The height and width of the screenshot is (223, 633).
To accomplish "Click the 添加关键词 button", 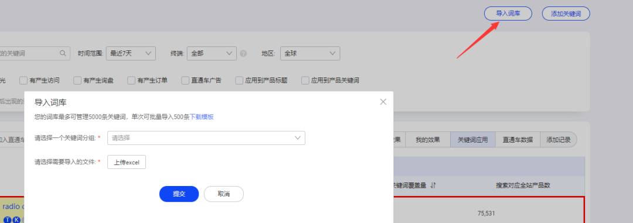I will pos(566,13).
